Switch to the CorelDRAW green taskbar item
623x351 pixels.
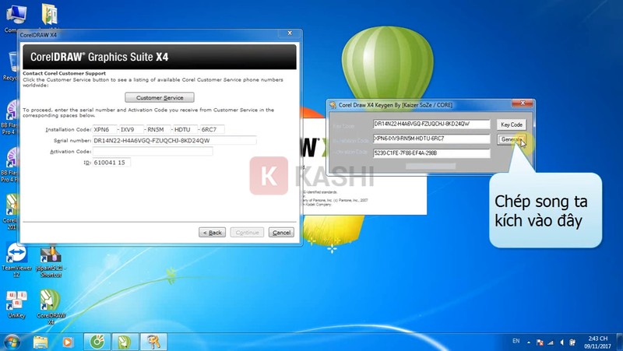point(97,342)
